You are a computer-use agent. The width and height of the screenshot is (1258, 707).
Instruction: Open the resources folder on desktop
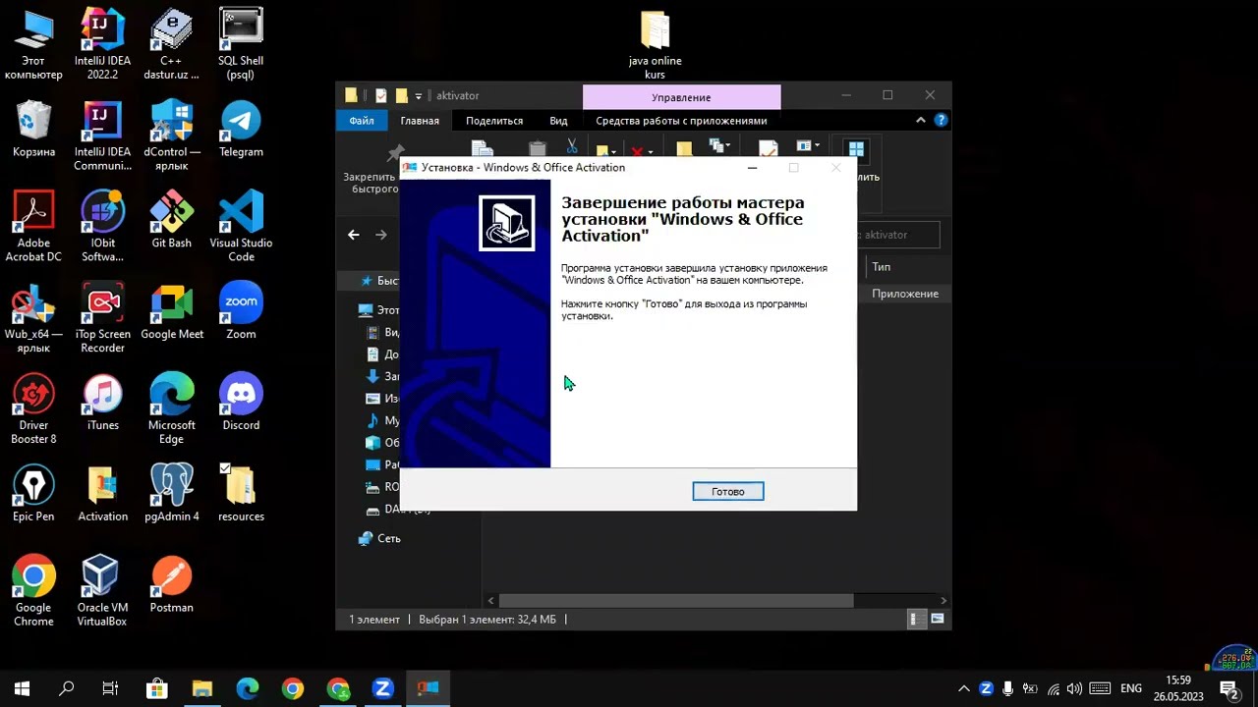[x=241, y=495]
